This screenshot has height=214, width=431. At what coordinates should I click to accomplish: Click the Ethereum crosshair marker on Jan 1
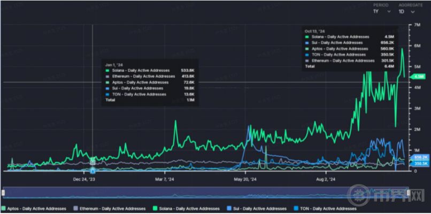click(93, 162)
